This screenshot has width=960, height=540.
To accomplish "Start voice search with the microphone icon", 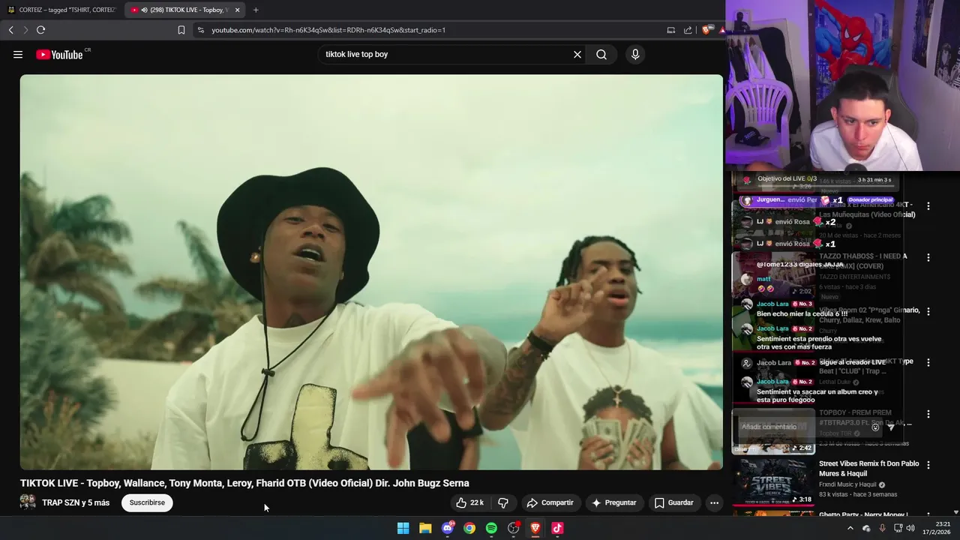I will coord(635,54).
